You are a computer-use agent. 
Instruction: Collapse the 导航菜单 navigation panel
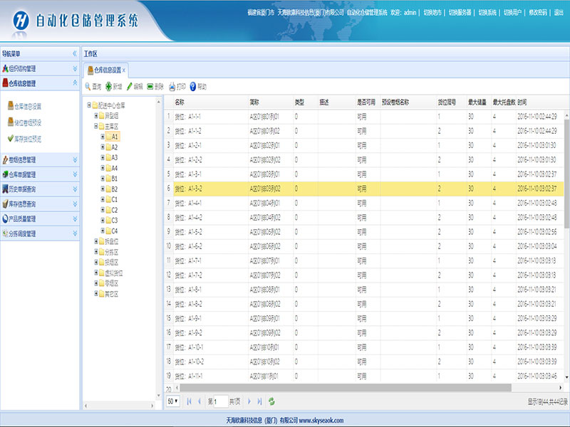[x=75, y=53]
